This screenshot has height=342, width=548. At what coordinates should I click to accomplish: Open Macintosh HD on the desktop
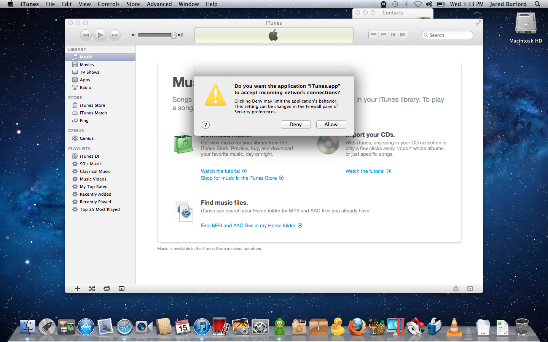(x=526, y=28)
